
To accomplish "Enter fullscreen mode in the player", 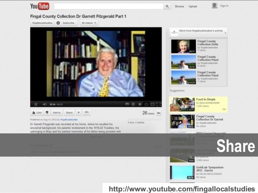I will [159, 104].
